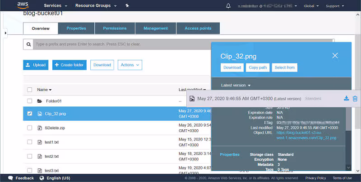The width and height of the screenshot is (361, 182).
Task: Click the test2.txt file icon
Action: (40, 156)
